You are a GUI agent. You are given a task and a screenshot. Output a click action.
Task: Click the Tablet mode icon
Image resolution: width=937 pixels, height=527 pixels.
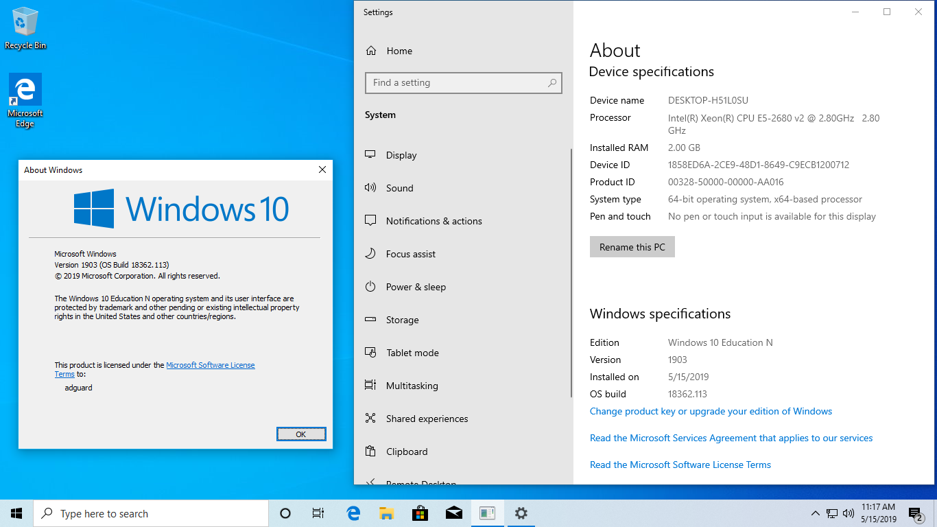pyautogui.click(x=370, y=353)
